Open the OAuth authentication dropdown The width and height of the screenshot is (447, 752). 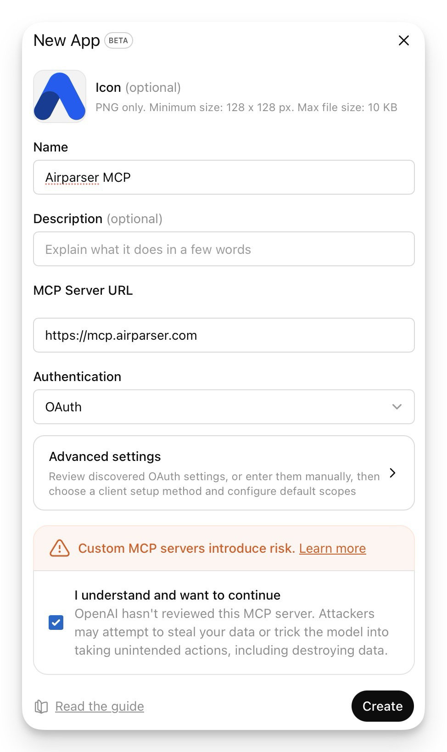(223, 407)
